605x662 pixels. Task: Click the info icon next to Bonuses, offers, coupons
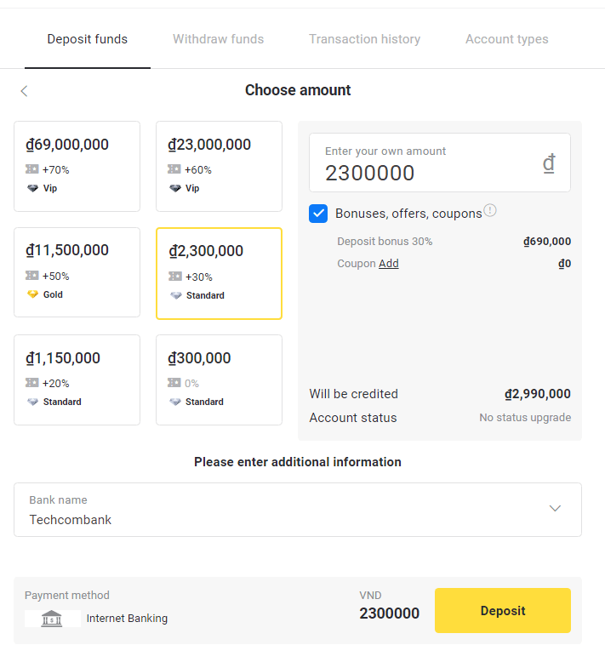[490, 210]
